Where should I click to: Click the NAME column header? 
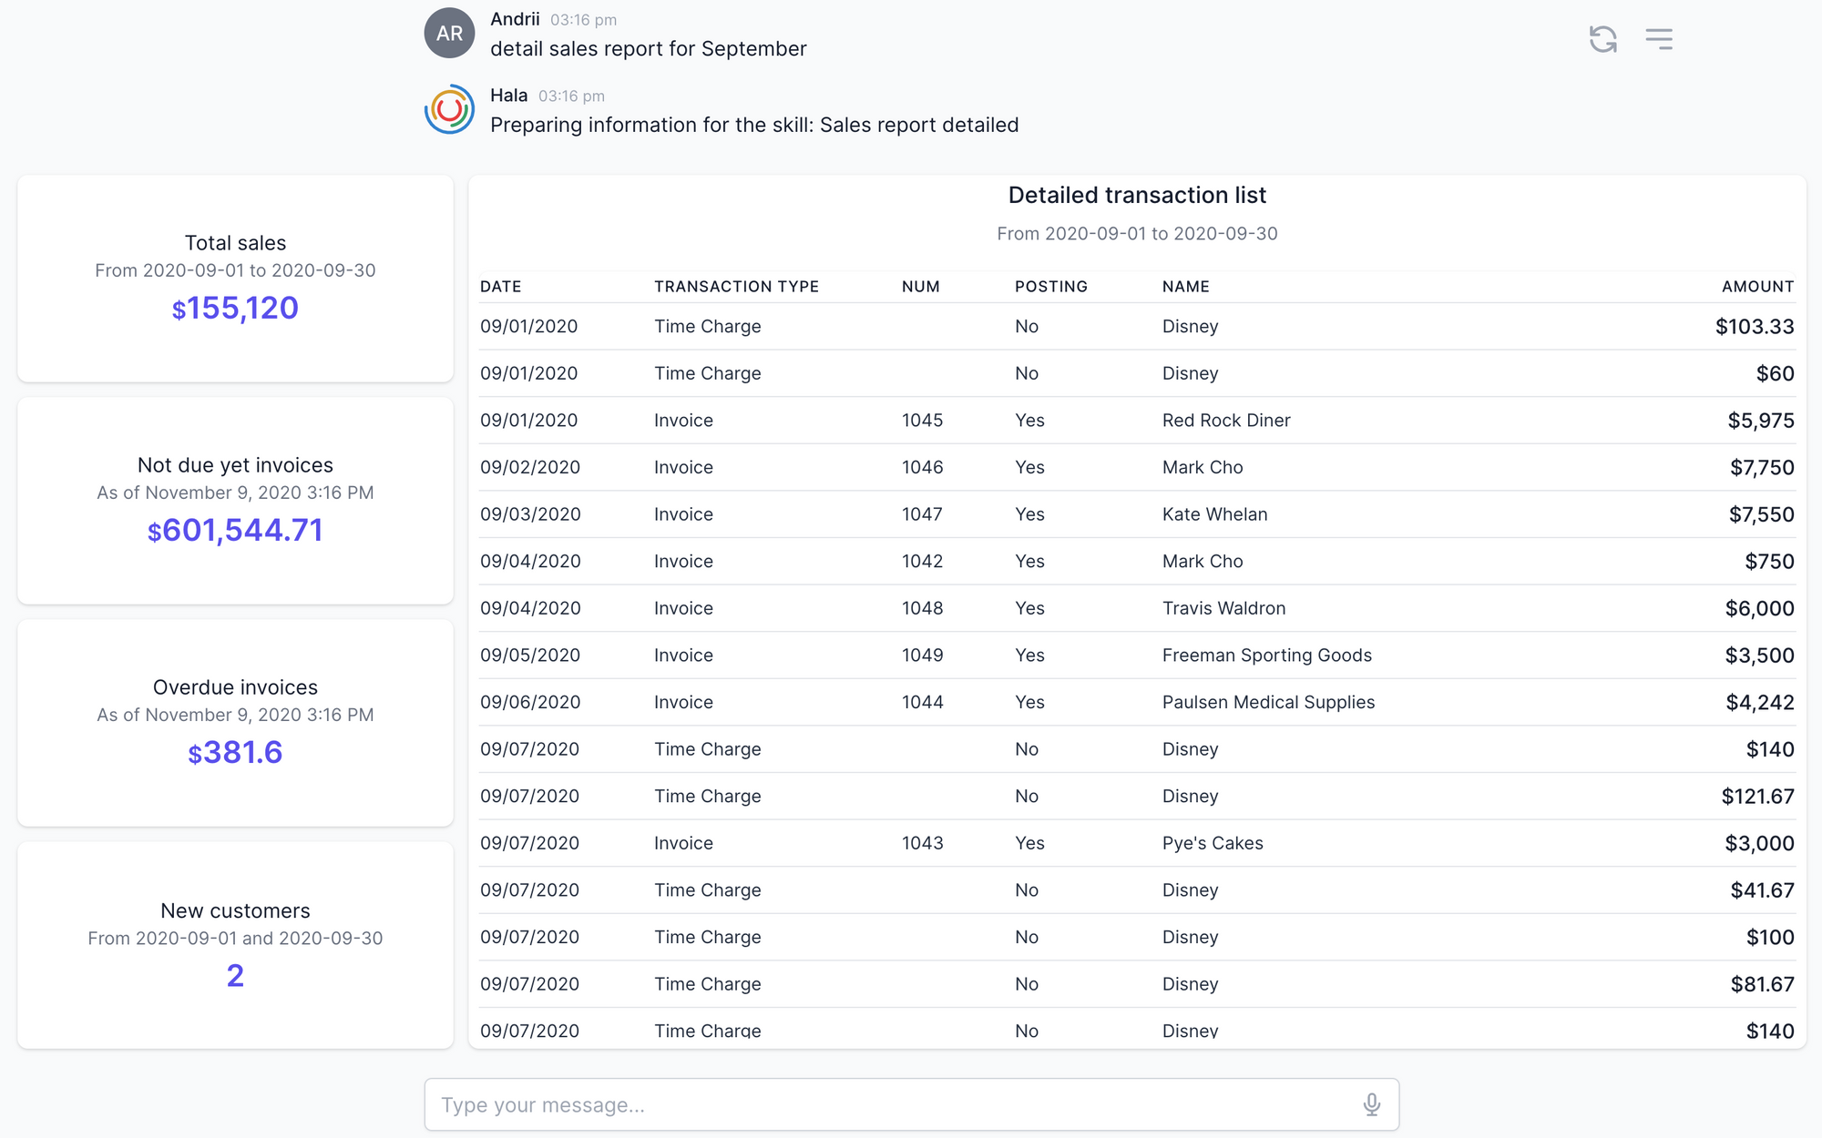tap(1186, 286)
